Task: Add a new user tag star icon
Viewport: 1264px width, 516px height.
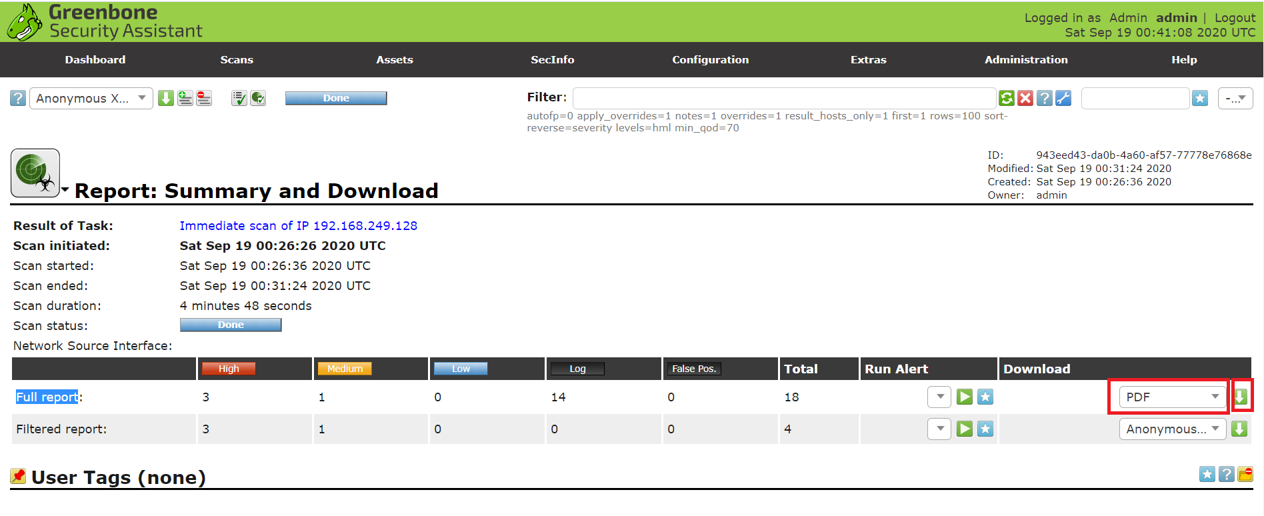Action: coord(1207,474)
